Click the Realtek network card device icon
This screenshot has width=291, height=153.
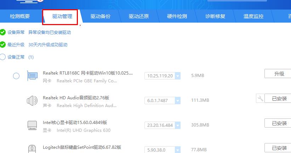pos(32,76)
